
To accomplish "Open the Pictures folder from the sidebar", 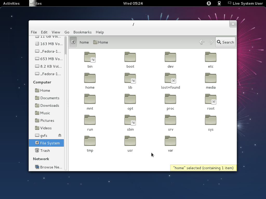I will coord(47,120).
